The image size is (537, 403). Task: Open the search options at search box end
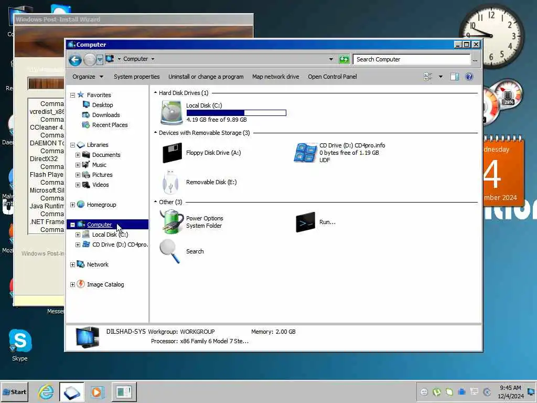pyautogui.click(x=475, y=60)
